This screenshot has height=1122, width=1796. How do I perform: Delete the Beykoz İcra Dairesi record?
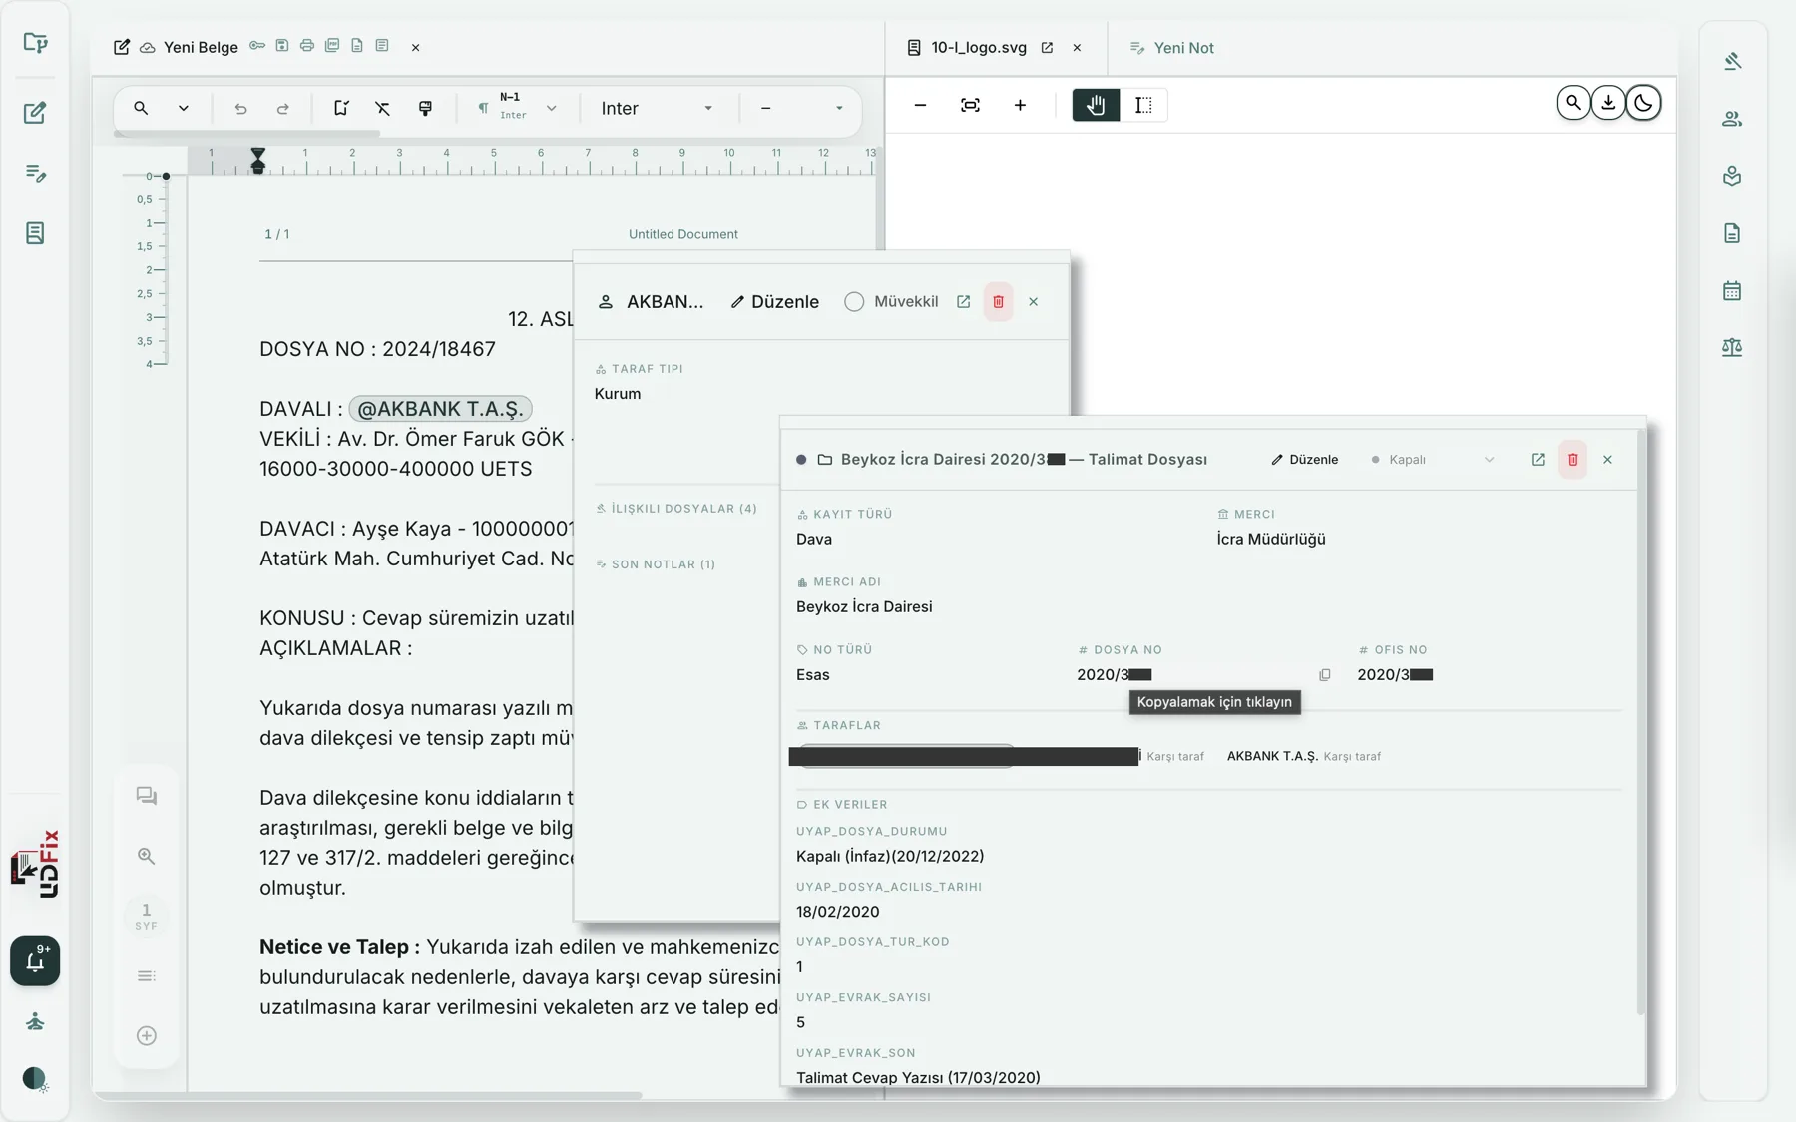1572,460
